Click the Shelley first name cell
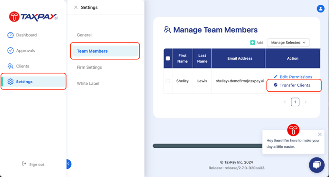This screenshot has width=329, height=177. (182, 81)
